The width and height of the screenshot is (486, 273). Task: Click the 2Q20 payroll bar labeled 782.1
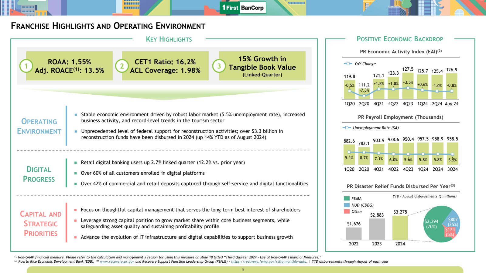tap(364, 156)
